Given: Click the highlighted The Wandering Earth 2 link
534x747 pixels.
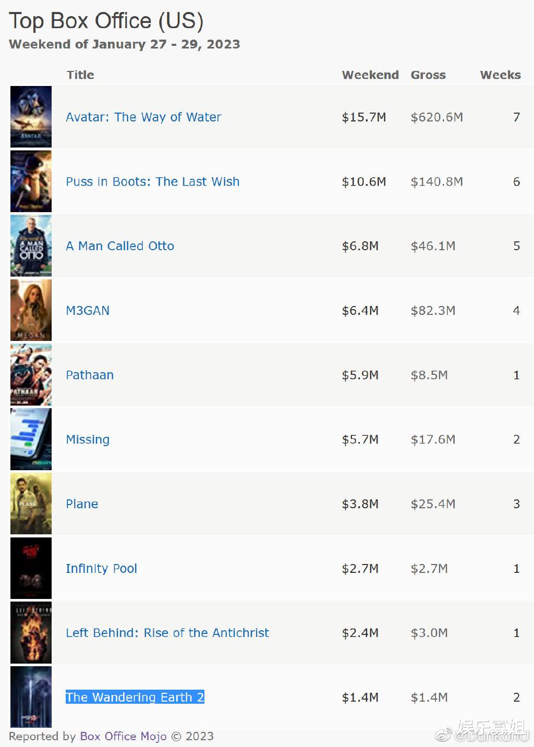Looking at the screenshot, I should pyautogui.click(x=135, y=697).
